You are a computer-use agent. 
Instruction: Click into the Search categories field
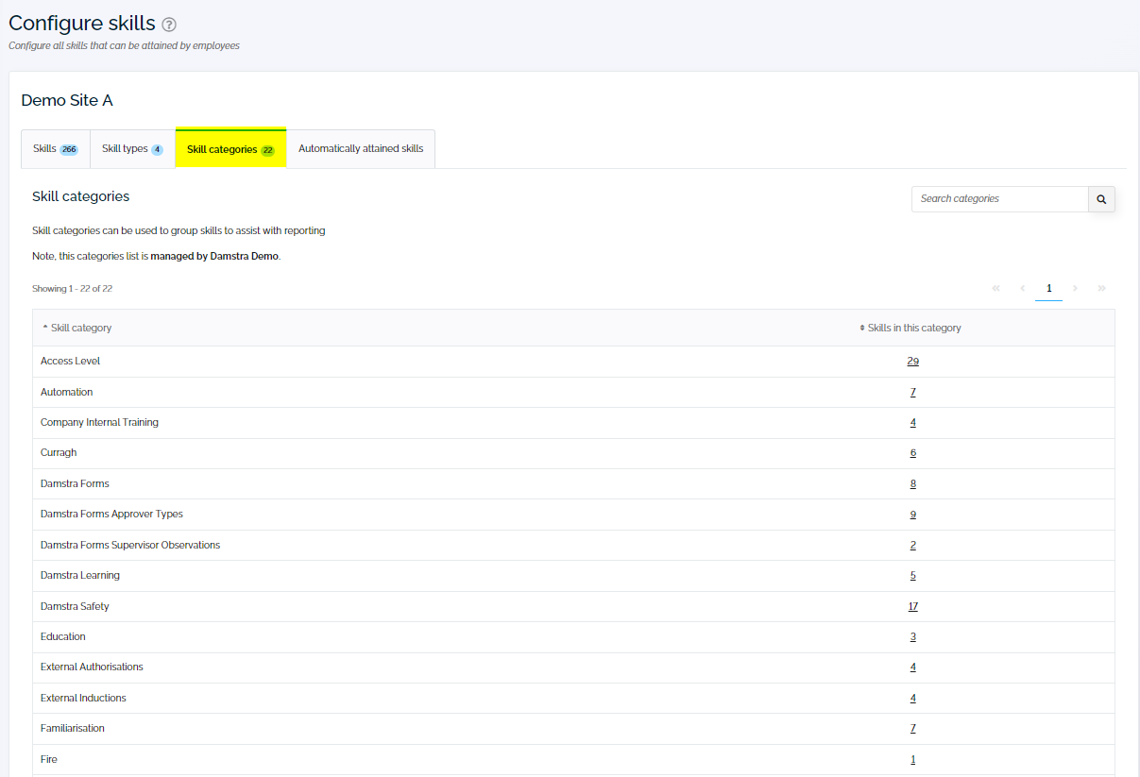pos(998,199)
